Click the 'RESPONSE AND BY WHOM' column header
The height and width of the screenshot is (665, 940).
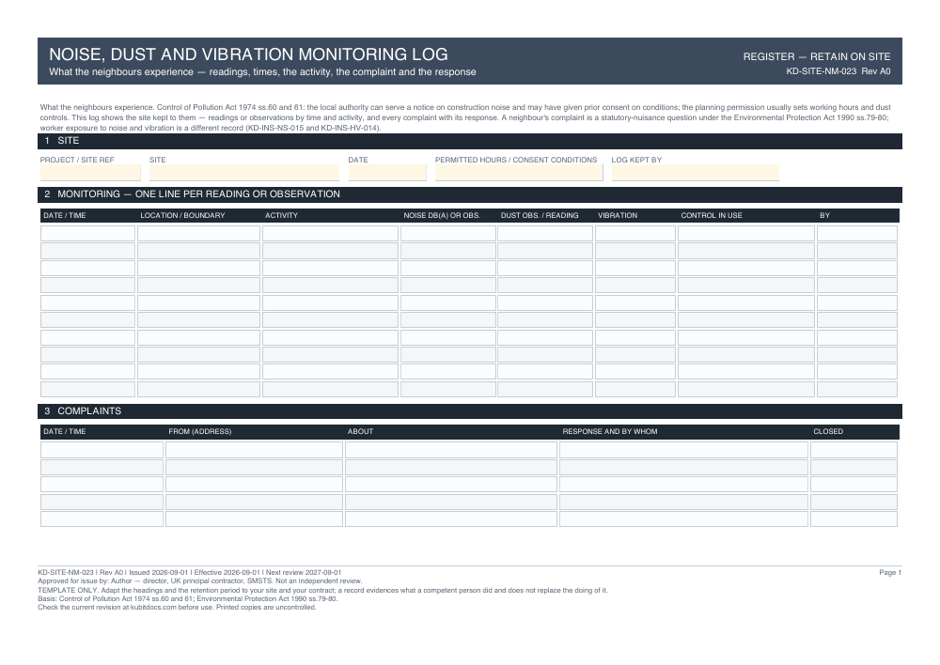click(x=610, y=431)
